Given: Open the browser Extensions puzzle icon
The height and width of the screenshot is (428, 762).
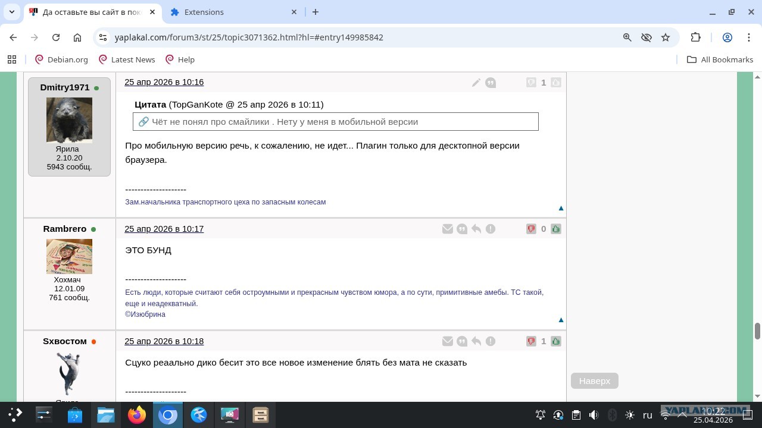Looking at the screenshot, I should point(695,37).
